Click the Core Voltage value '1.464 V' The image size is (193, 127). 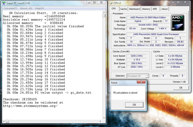pyautogui.click(x=162, y=29)
